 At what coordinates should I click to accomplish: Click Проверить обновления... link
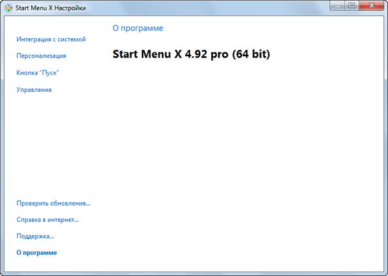53,203
